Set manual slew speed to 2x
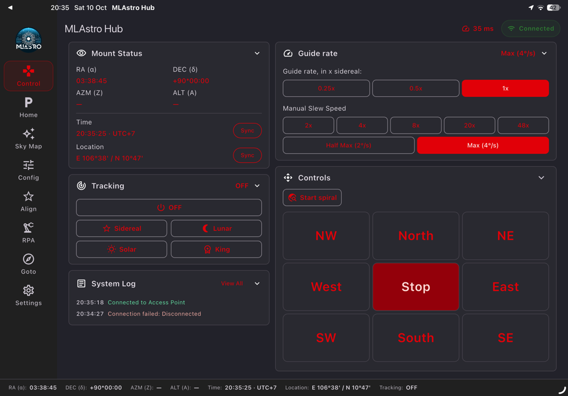 pyautogui.click(x=308, y=126)
